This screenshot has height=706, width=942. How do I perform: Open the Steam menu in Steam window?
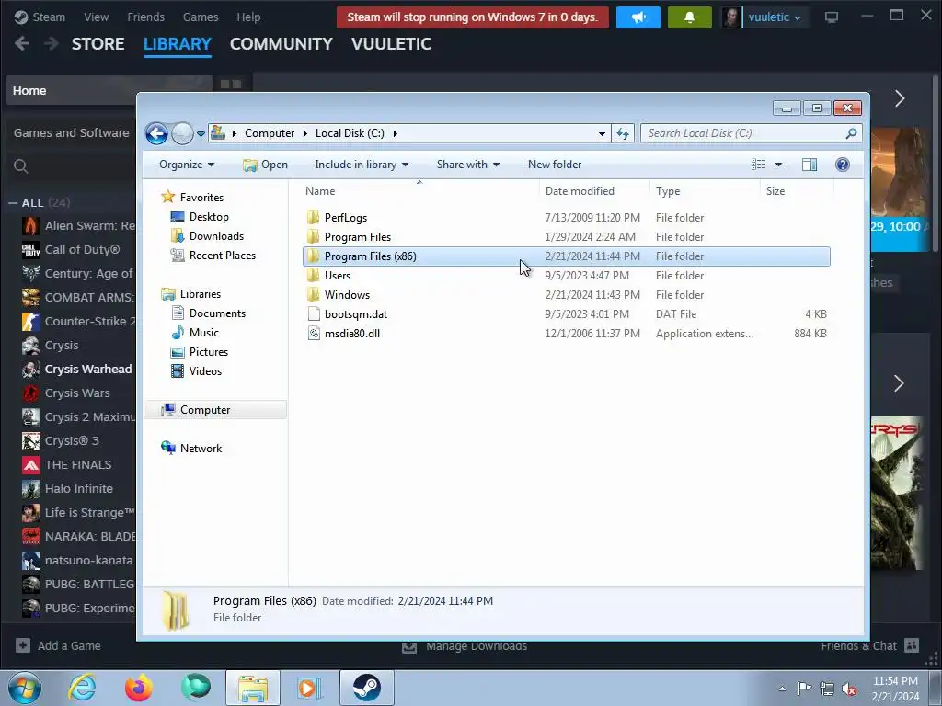(x=40, y=17)
